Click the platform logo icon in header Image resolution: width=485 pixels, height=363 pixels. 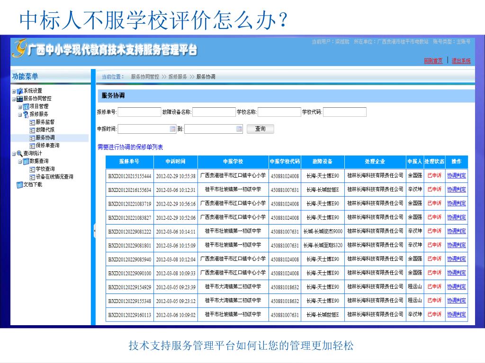point(20,49)
